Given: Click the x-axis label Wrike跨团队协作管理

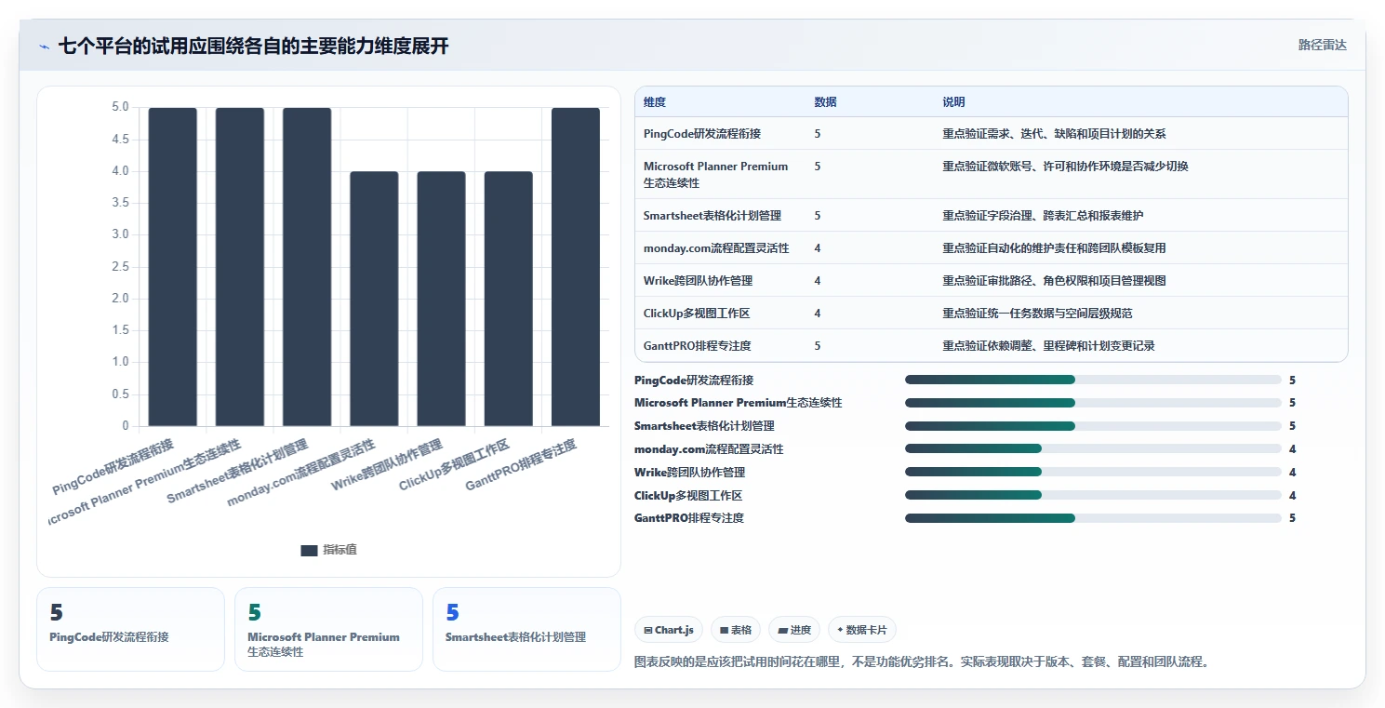Looking at the screenshot, I should pyautogui.click(x=387, y=465).
